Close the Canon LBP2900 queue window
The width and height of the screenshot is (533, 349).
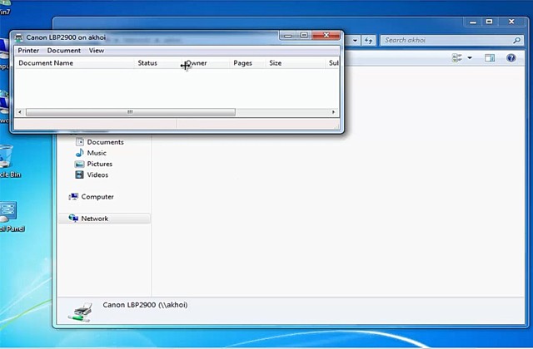click(x=326, y=36)
